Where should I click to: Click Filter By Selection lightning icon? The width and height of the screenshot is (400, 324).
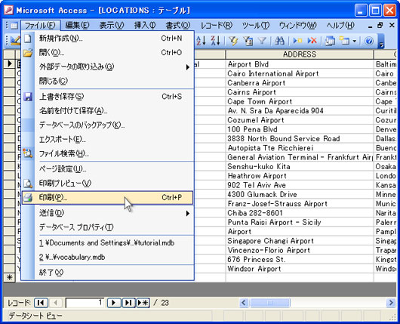(233, 41)
